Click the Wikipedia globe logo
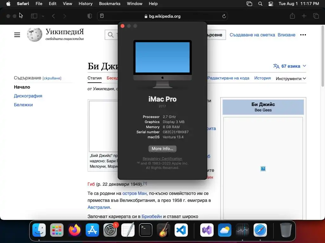325x243 pixels. (x=35, y=34)
